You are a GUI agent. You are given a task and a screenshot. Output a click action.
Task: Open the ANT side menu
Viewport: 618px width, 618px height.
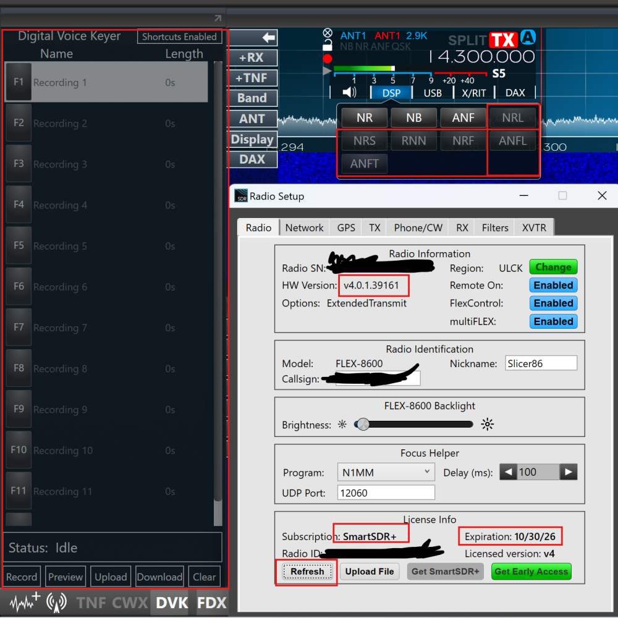coord(253,119)
